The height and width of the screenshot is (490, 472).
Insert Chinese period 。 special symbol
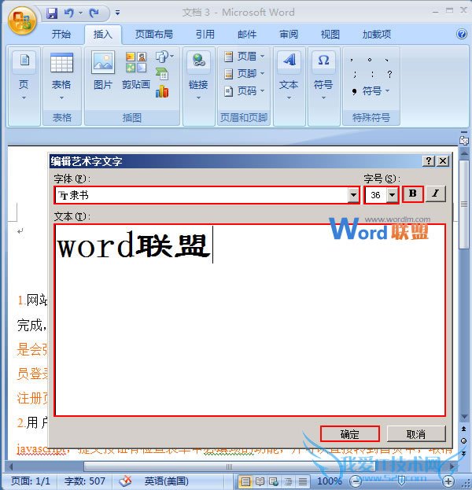tap(370, 59)
